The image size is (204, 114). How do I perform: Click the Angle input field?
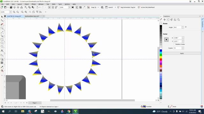pos(178,28)
